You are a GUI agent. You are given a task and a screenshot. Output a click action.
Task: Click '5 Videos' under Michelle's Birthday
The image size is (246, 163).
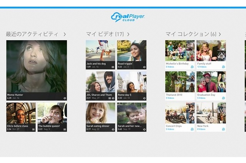[x=170, y=67]
